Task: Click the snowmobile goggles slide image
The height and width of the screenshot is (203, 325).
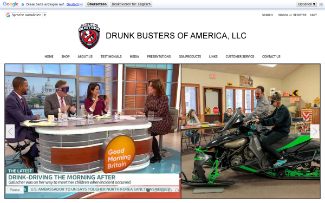Action: pyautogui.click(x=251, y=132)
